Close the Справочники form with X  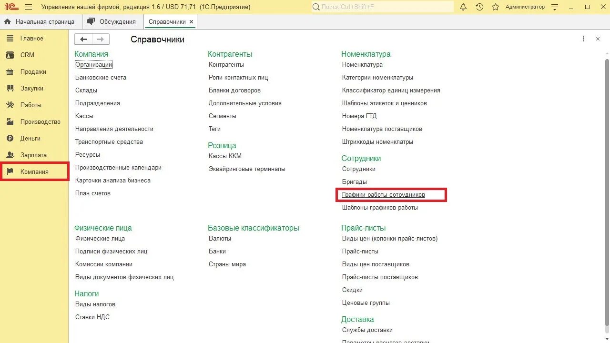(x=598, y=39)
